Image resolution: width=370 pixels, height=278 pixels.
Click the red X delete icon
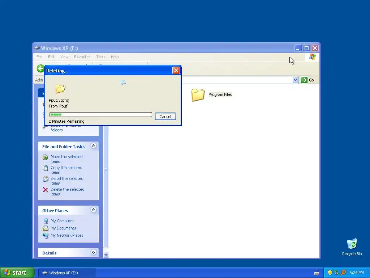click(x=45, y=190)
